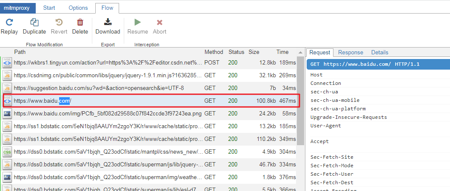
Task: Click the Revert flow icon
Action: click(x=59, y=22)
